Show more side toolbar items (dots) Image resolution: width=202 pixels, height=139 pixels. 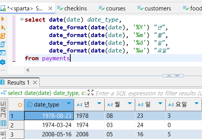[x=3, y=70]
